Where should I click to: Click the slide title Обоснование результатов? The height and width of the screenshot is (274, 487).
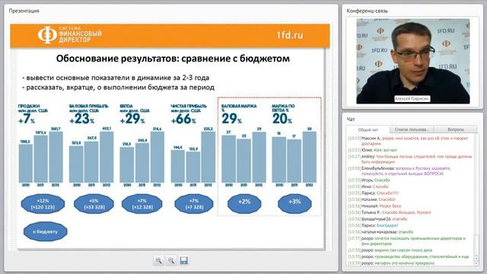tap(173, 59)
